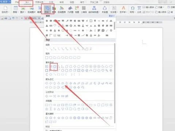
Task: Expand the 截屏 screenshot dropdown arrow
Action: [x=42, y=12]
